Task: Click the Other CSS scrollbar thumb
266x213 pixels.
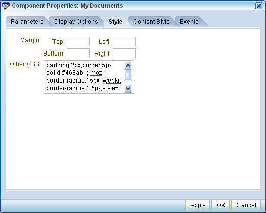Action: (x=128, y=75)
